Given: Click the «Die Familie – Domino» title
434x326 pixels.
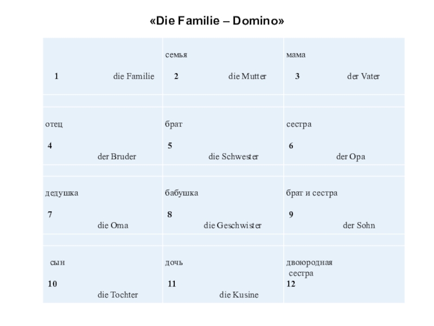Looking at the screenshot, I should coord(216,21).
